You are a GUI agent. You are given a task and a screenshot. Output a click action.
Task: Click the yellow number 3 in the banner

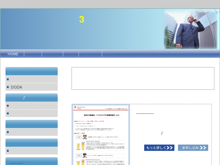point(82,19)
